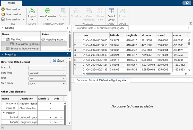
Task: Select Source without converter row
Action: (34, 48)
